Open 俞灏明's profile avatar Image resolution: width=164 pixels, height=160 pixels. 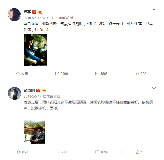pyautogui.click(x=15, y=93)
